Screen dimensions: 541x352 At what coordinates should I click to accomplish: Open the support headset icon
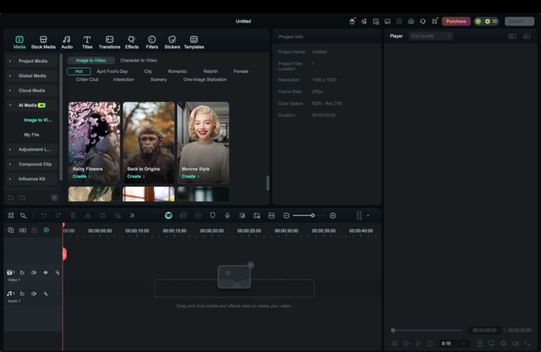pos(423,22)
